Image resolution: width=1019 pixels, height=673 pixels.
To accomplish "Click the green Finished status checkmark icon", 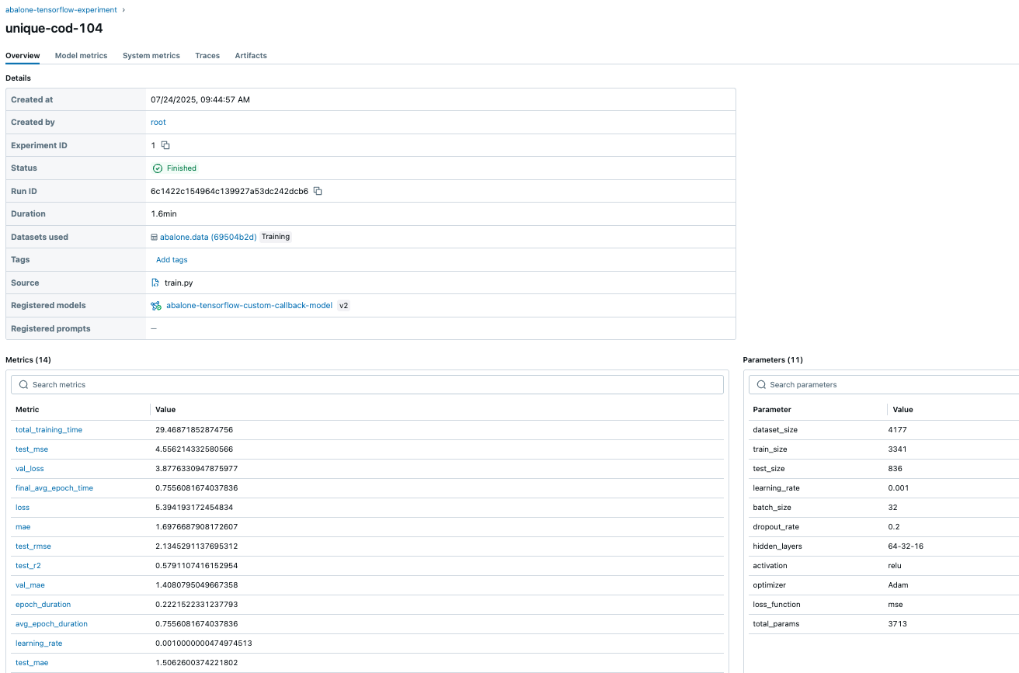I will point(156,168).
